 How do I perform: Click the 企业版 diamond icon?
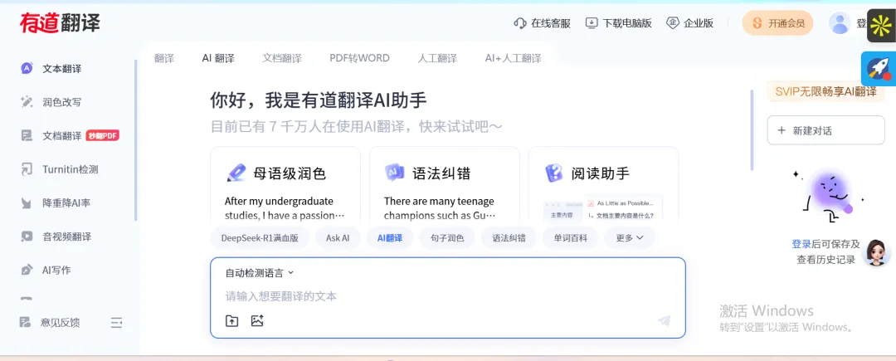[673, 23]
